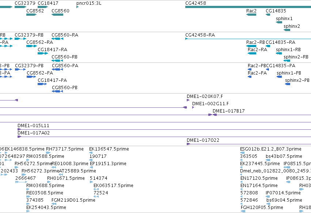Screen dimensions: 311x213
Task: Select the 2666467 EST glyph
Action: coord(21,182)
